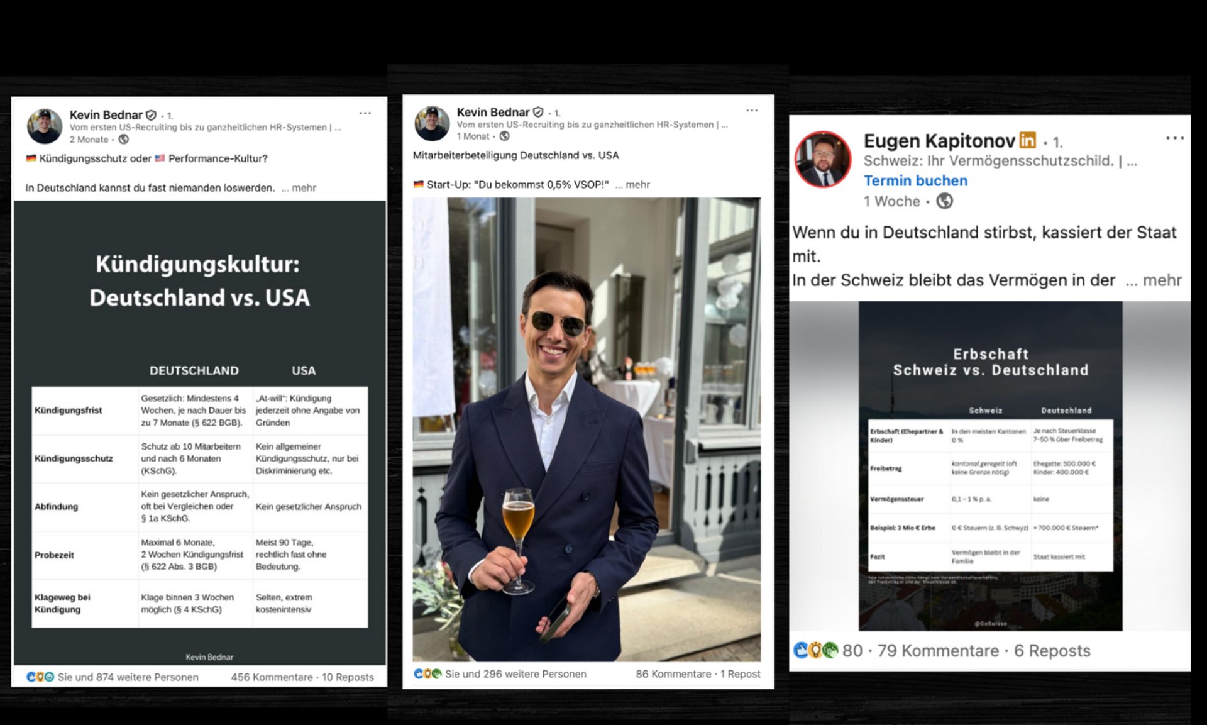1207x725 pixels.
Task: Click globe icon next to 1 Monat
Action: pyautogui.click(x=504, y=136)
